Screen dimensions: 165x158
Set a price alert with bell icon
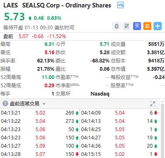[116, 26]
